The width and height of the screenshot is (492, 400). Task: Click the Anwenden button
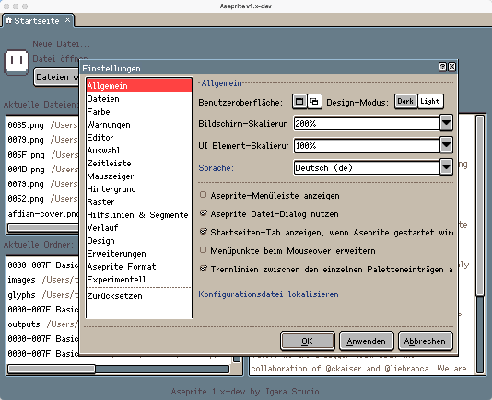coord(366,341)
